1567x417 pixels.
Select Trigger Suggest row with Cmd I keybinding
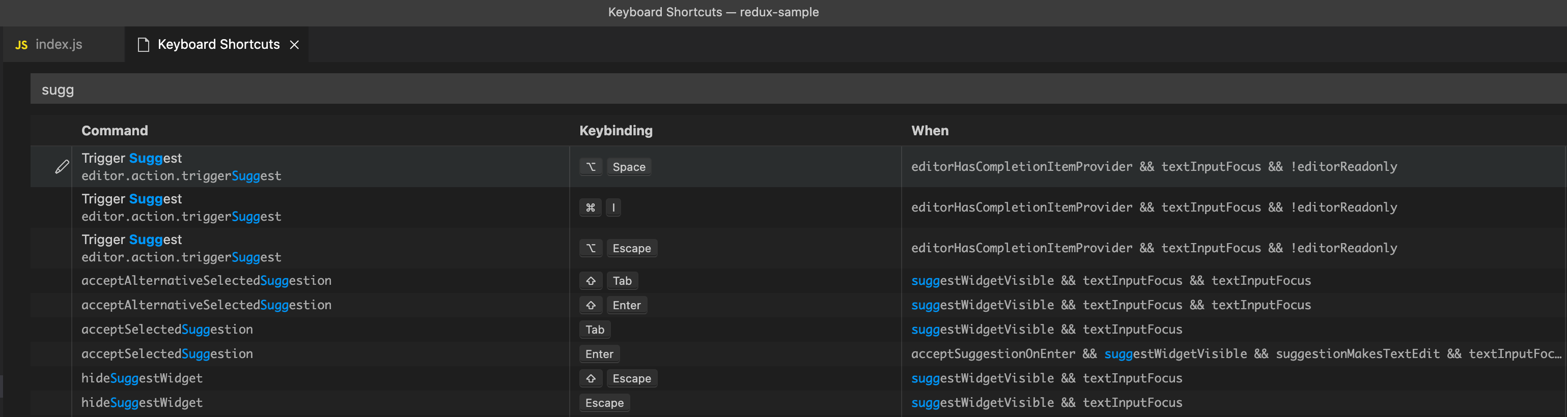[304, 207]
